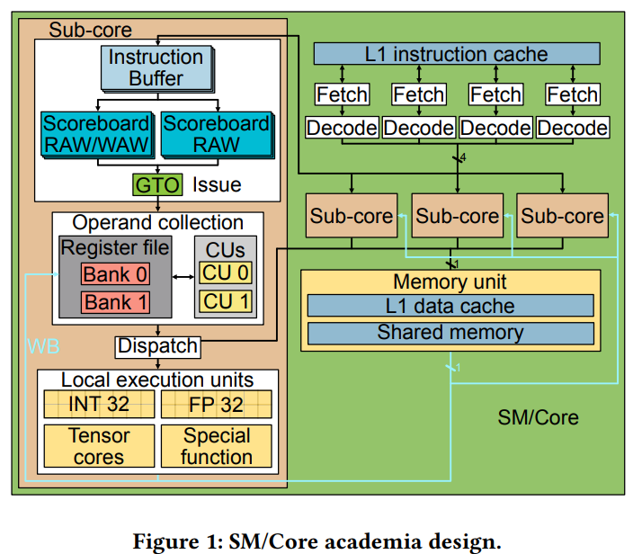Image resolution: width=633 pixels, height=554 pixels.
Task: Click the leftmost Fetch box
Action: 342,94
